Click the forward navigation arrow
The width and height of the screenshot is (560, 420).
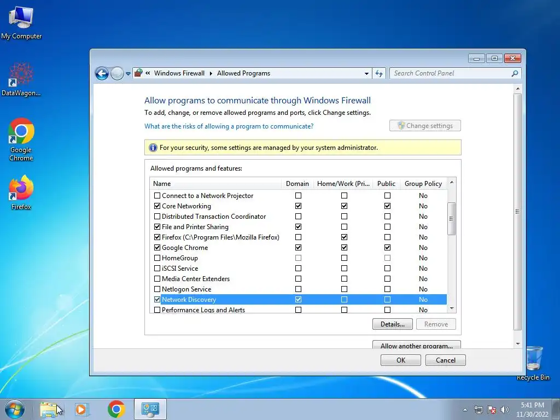(117, 74)
